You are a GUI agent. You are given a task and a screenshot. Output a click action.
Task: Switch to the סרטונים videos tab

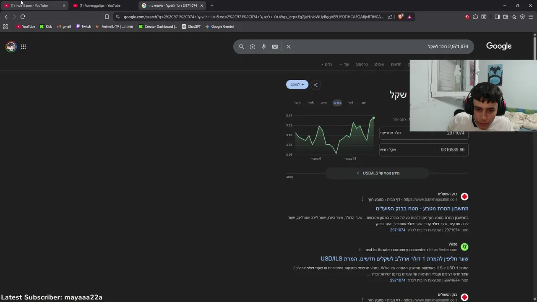tap(362, 64)
